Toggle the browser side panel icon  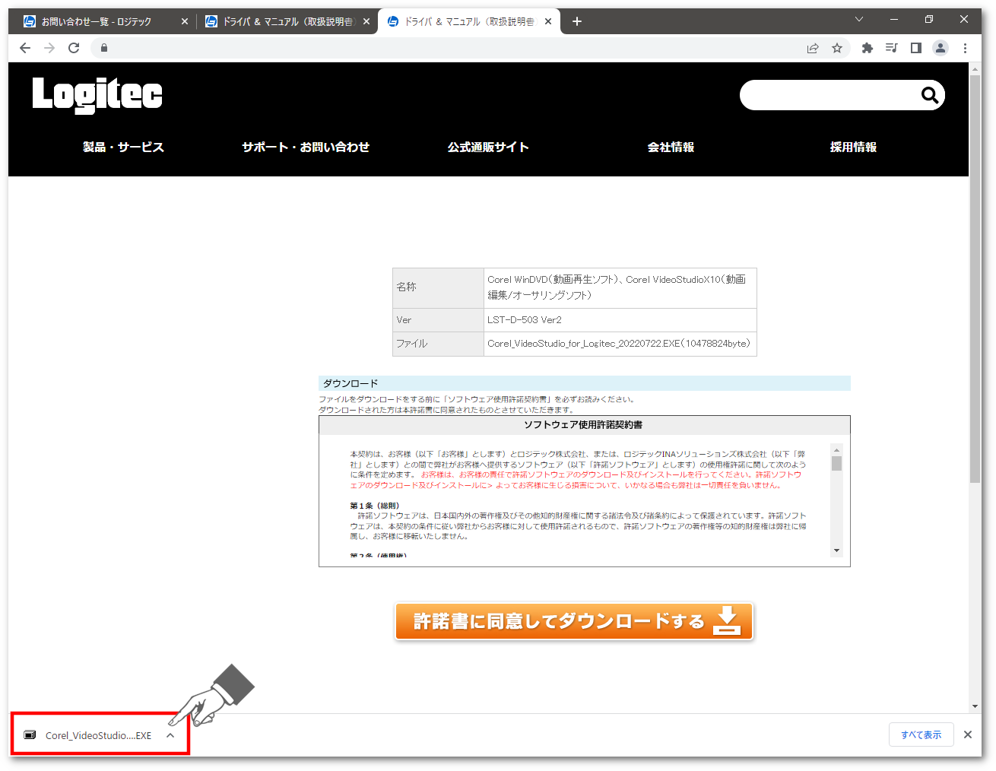point(916,48)
